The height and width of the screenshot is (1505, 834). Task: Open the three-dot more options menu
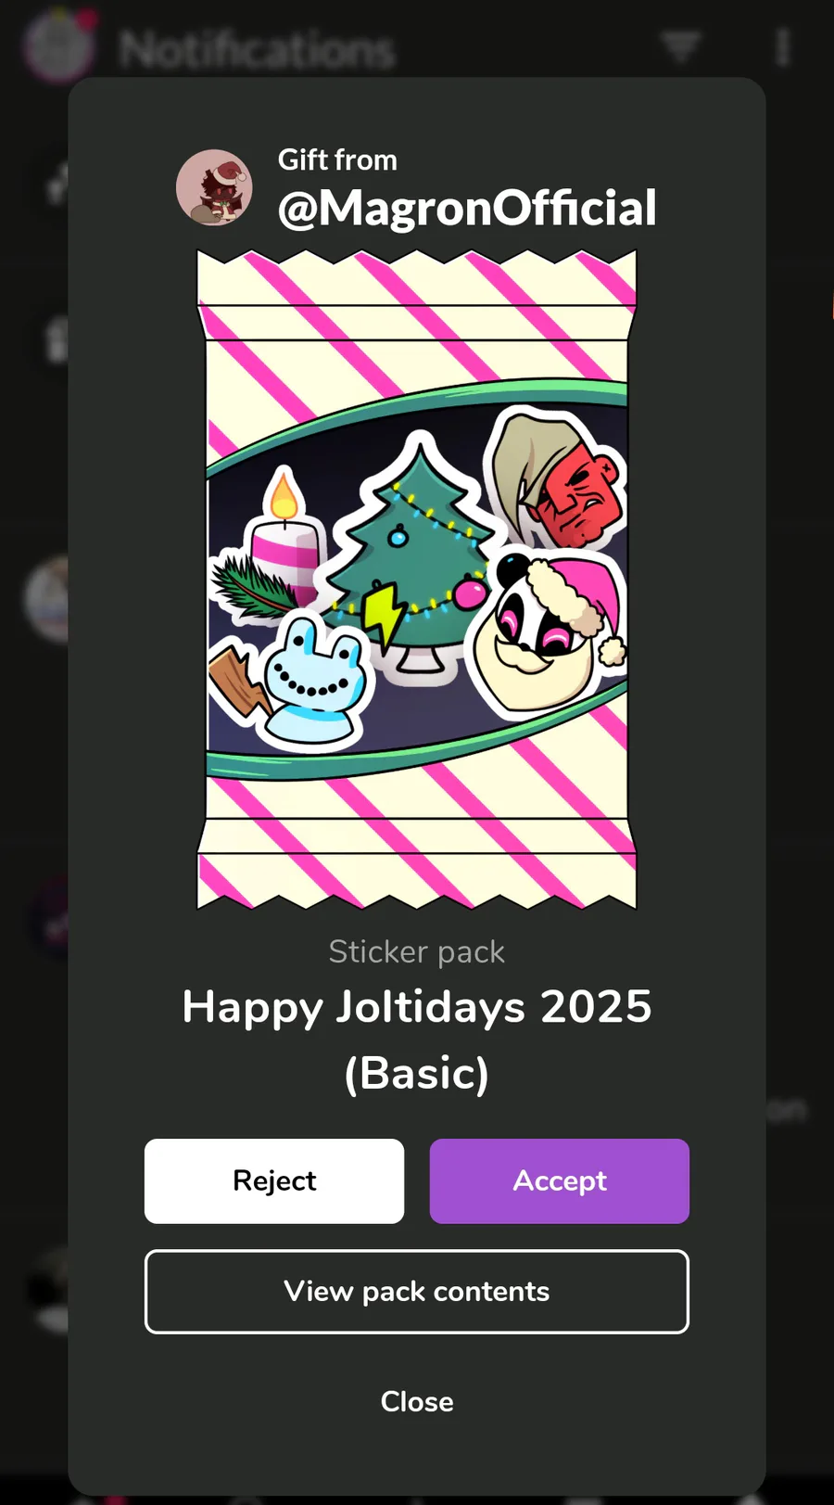pos(783,46)
